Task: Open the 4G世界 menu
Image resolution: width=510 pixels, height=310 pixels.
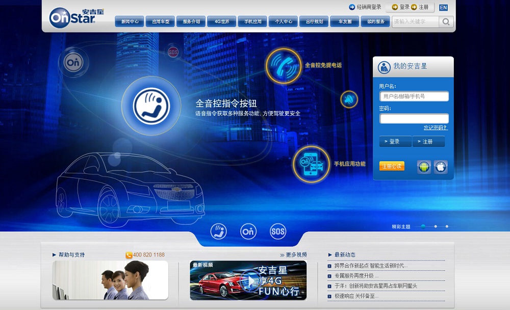Action: coord(222,21)
